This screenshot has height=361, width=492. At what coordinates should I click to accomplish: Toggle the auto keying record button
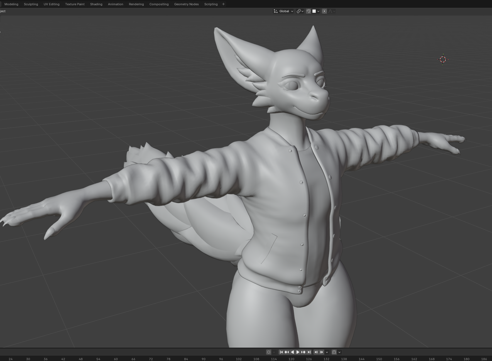269,352
